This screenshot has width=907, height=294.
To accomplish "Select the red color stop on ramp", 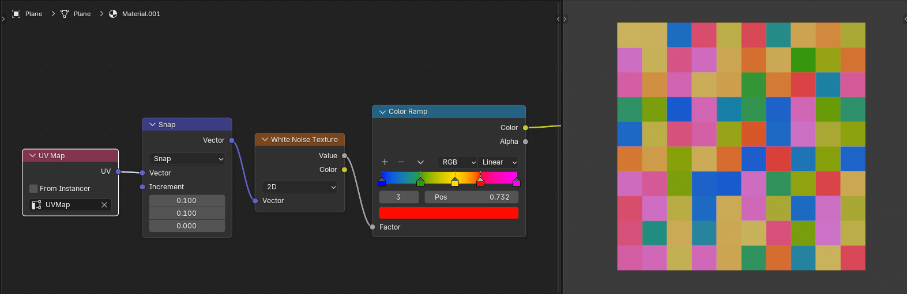I will 480,182.
